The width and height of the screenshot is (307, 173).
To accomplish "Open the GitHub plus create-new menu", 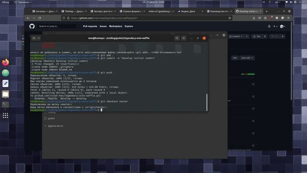I will point(275,26).
